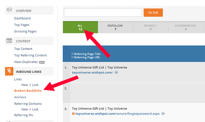Go to Top Pages
Screen dimensions: 205x122
(22, 25)
